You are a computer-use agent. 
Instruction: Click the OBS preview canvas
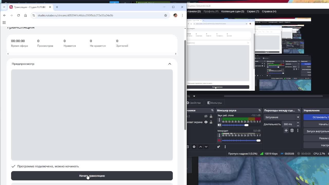pos(249,54)
